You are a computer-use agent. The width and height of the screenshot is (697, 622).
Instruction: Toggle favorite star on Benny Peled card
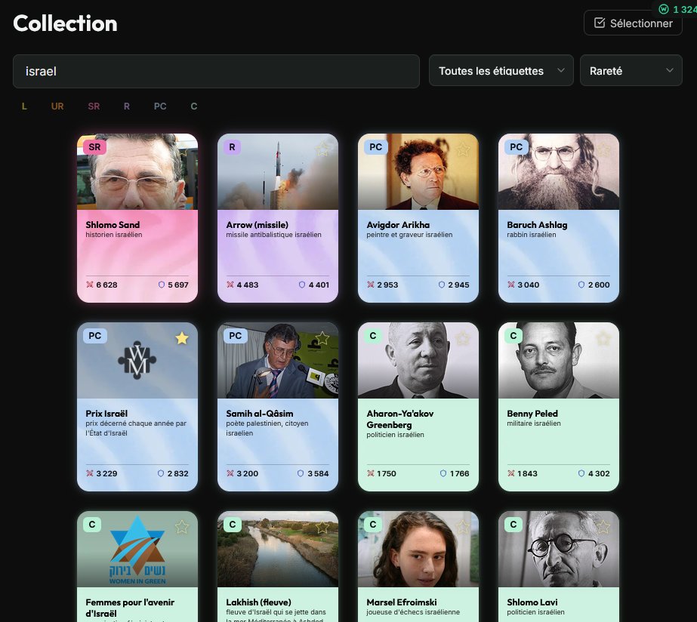(x=603, y=338)
